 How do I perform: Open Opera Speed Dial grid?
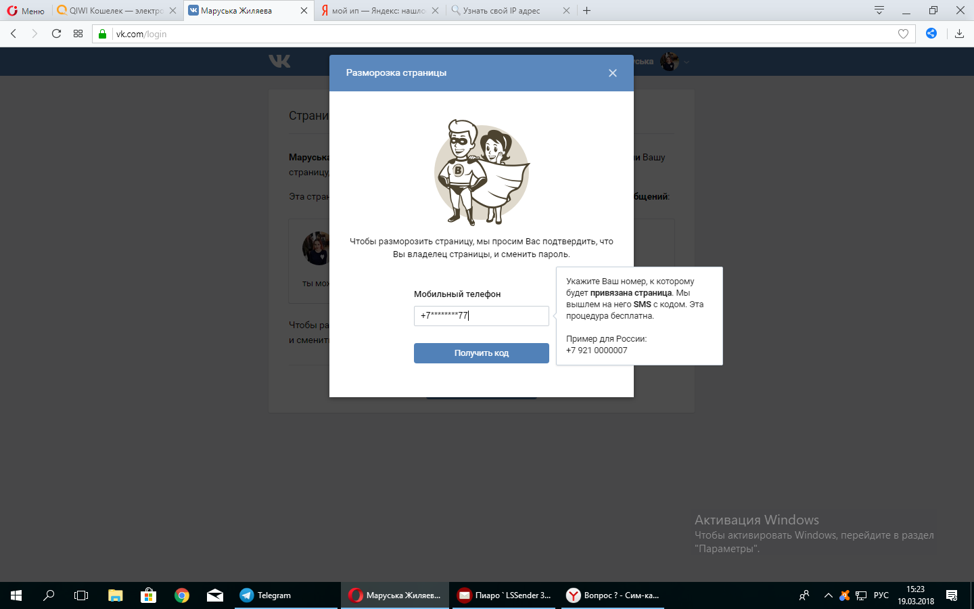78,34
